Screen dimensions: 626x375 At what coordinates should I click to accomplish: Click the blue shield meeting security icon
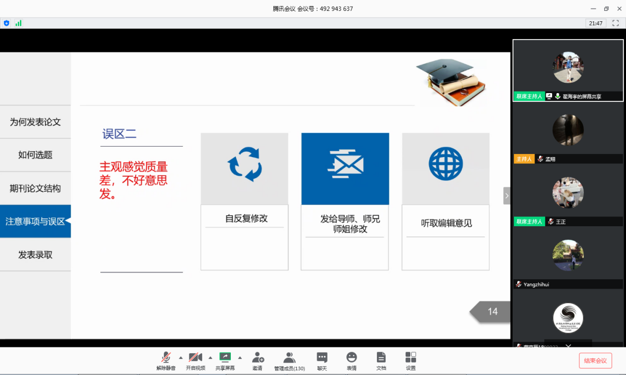click(7, 23)
